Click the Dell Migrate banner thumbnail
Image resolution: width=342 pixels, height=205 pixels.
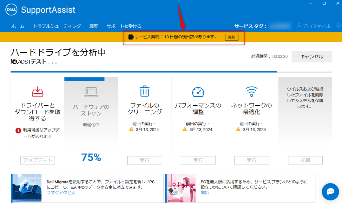coord(27,188)
